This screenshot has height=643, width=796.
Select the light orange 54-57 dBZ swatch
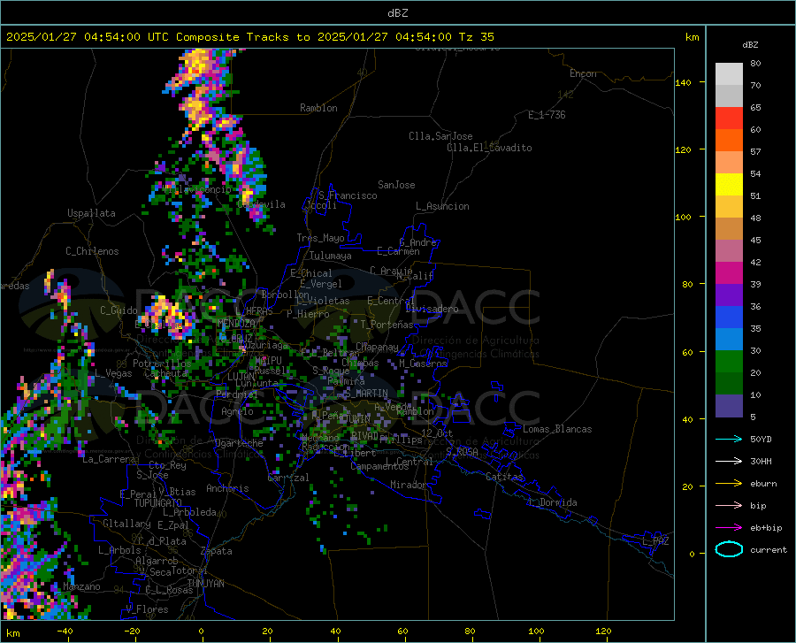[729, 163]
